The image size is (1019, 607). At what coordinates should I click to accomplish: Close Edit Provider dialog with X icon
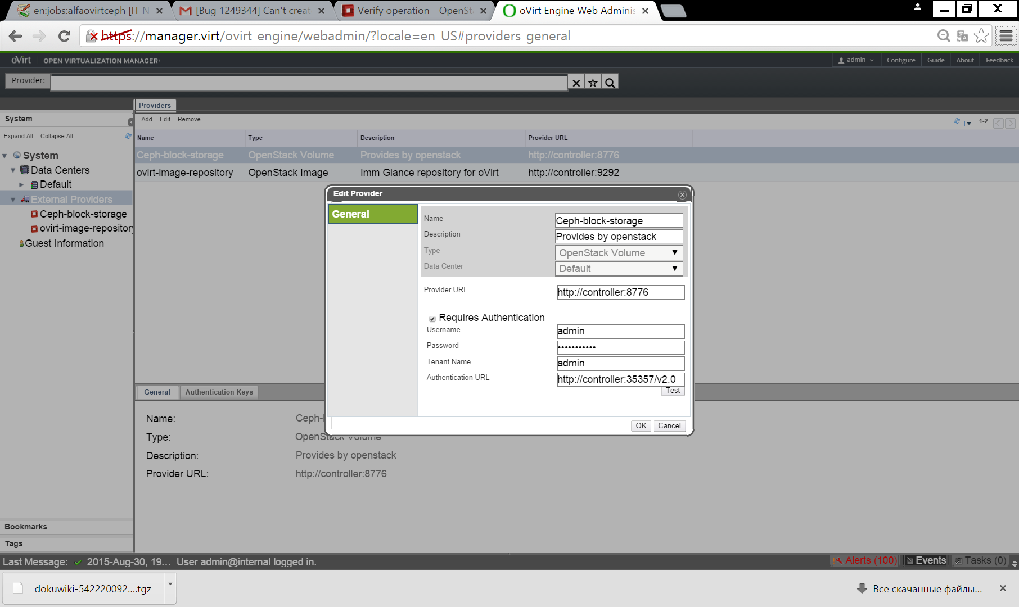682,194
